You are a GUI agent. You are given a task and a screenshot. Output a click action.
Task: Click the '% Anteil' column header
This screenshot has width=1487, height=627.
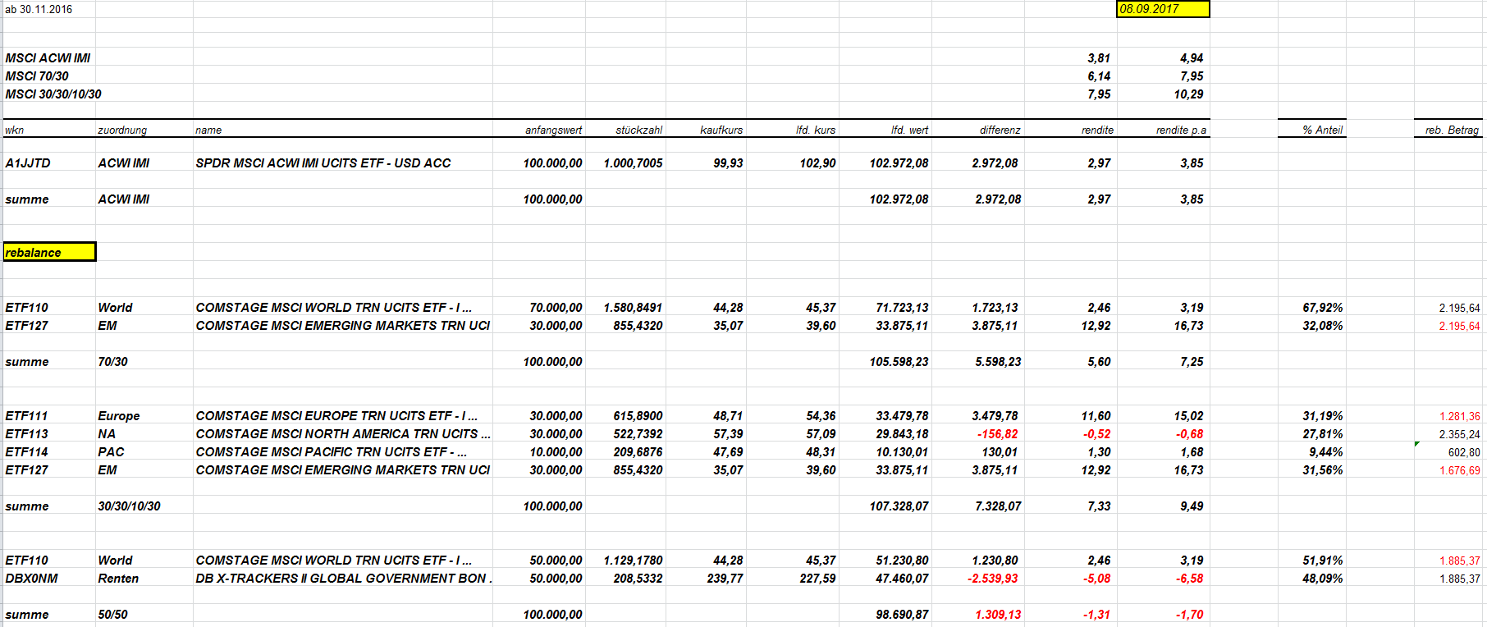(x=1311, y=130)
